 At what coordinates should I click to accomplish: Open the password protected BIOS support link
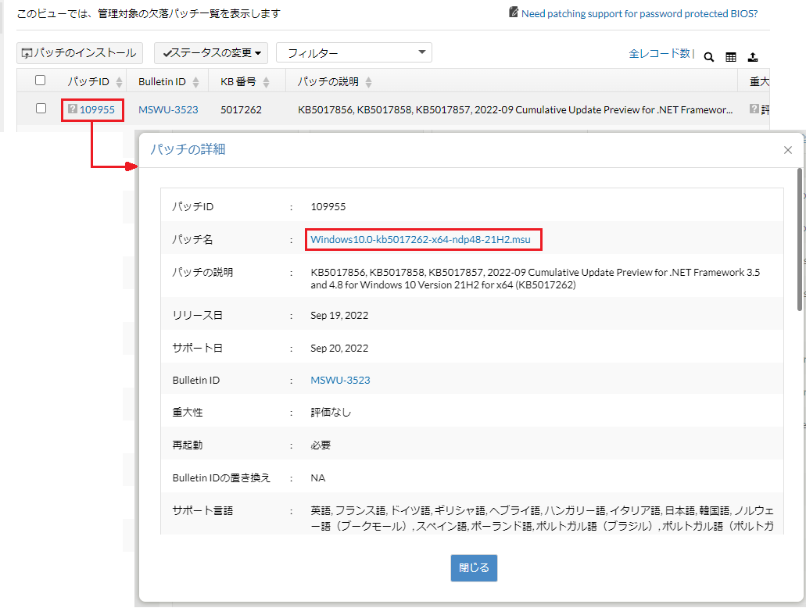tap(639, 13)
